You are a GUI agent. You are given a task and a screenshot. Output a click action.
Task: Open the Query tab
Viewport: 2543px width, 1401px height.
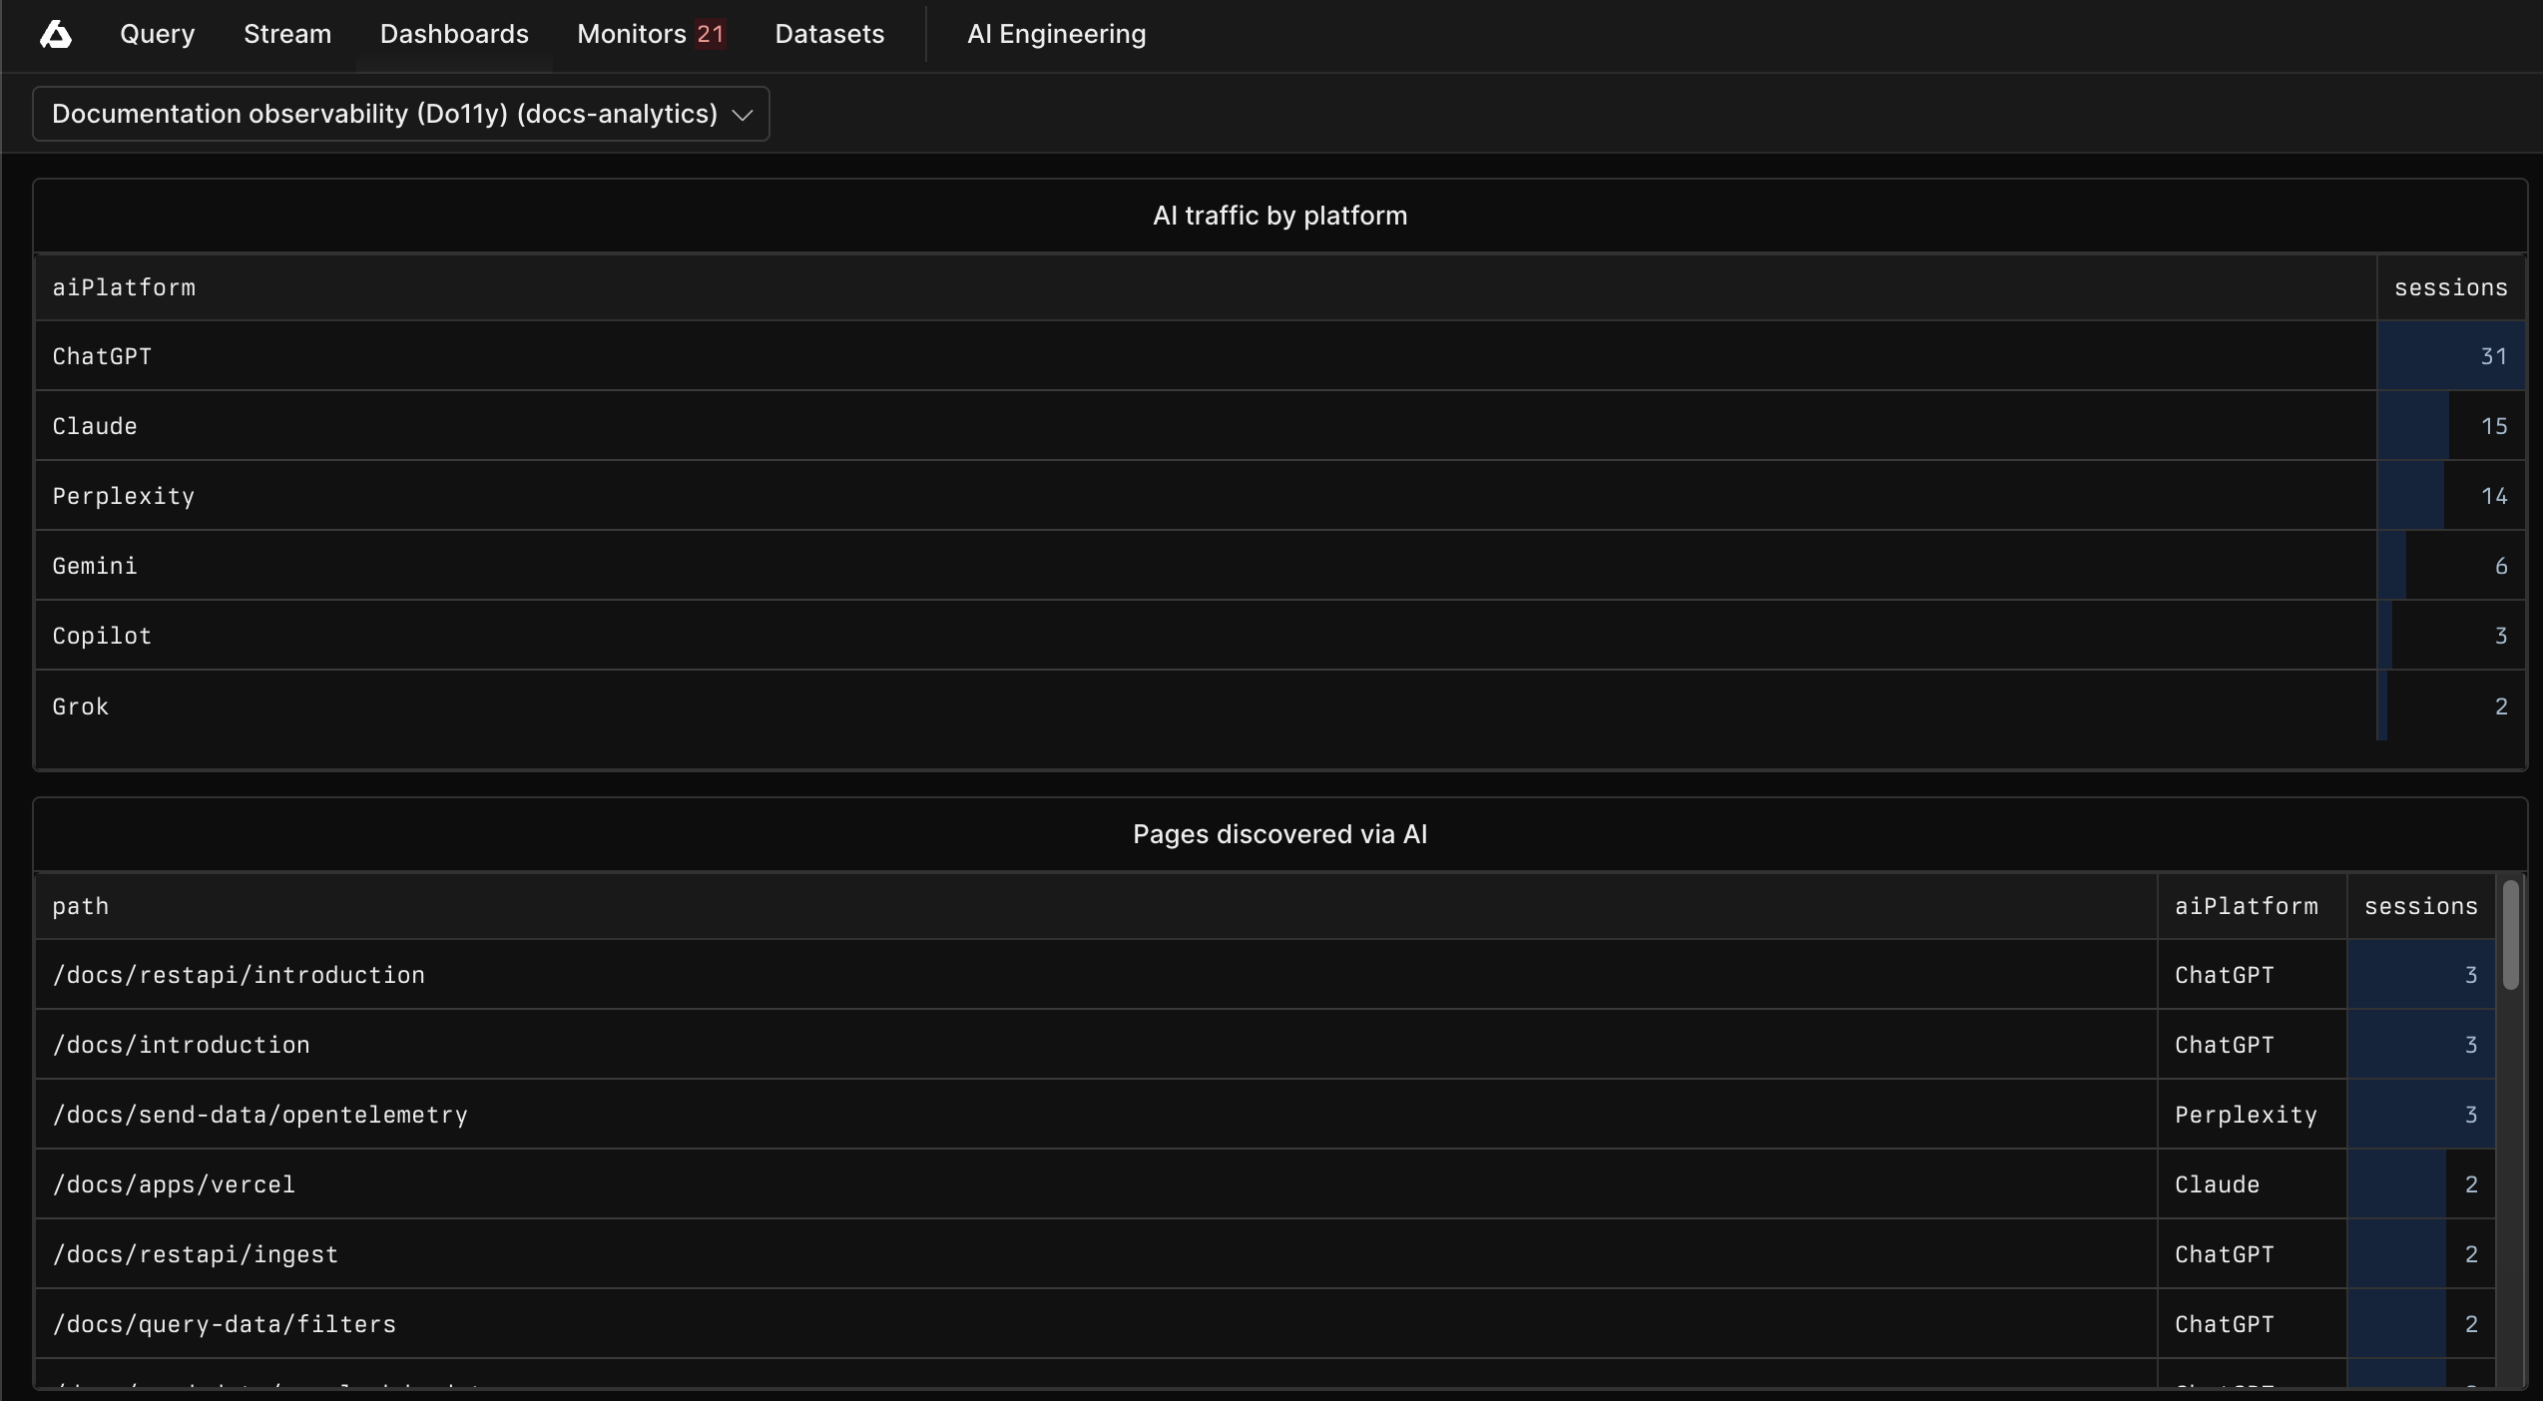point(157,34)
